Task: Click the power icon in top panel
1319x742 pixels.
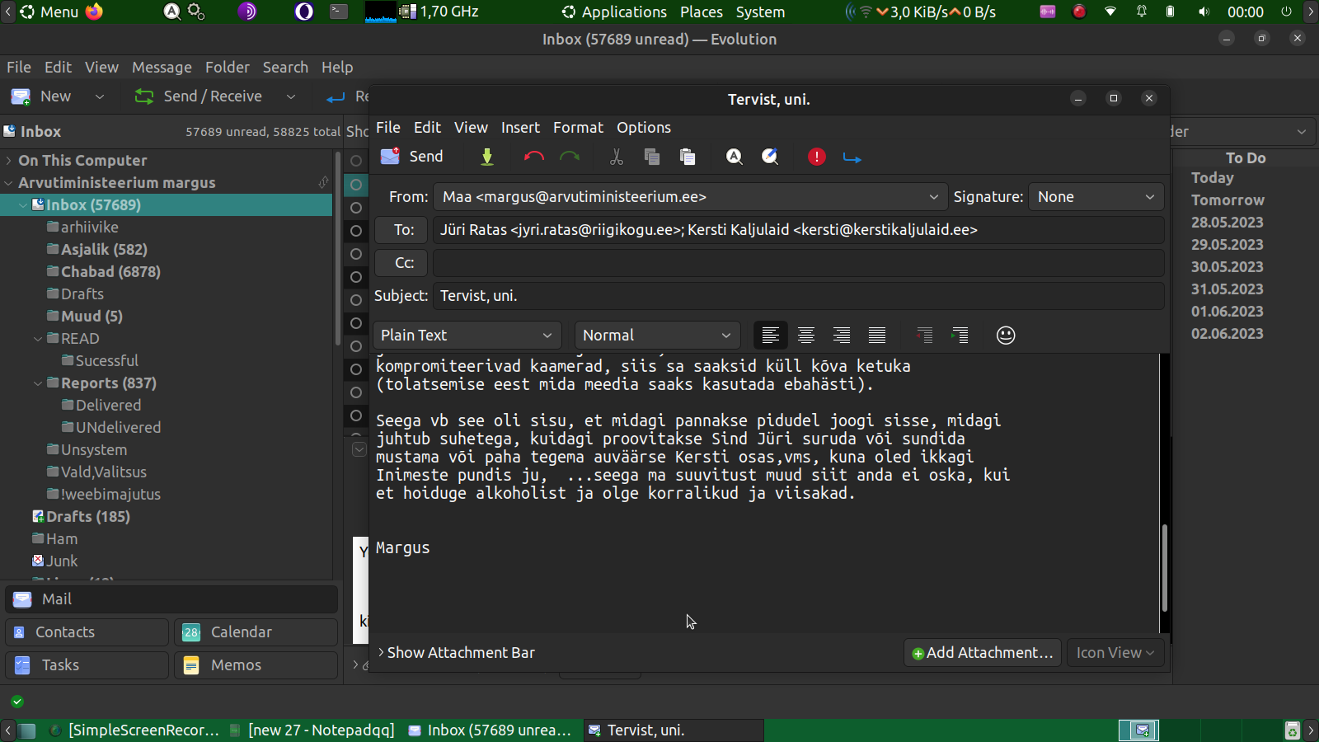Action: (x=1286, y=12)
